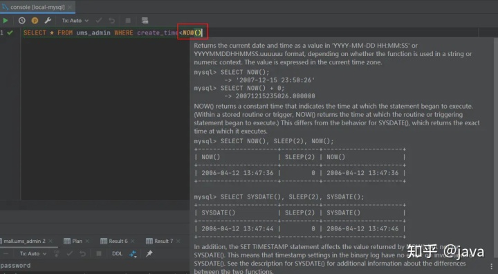Viewport: 498px width, 274px height.
Task: Place cursor in the SQL editor query line
Action: click(x=113, y=33)
